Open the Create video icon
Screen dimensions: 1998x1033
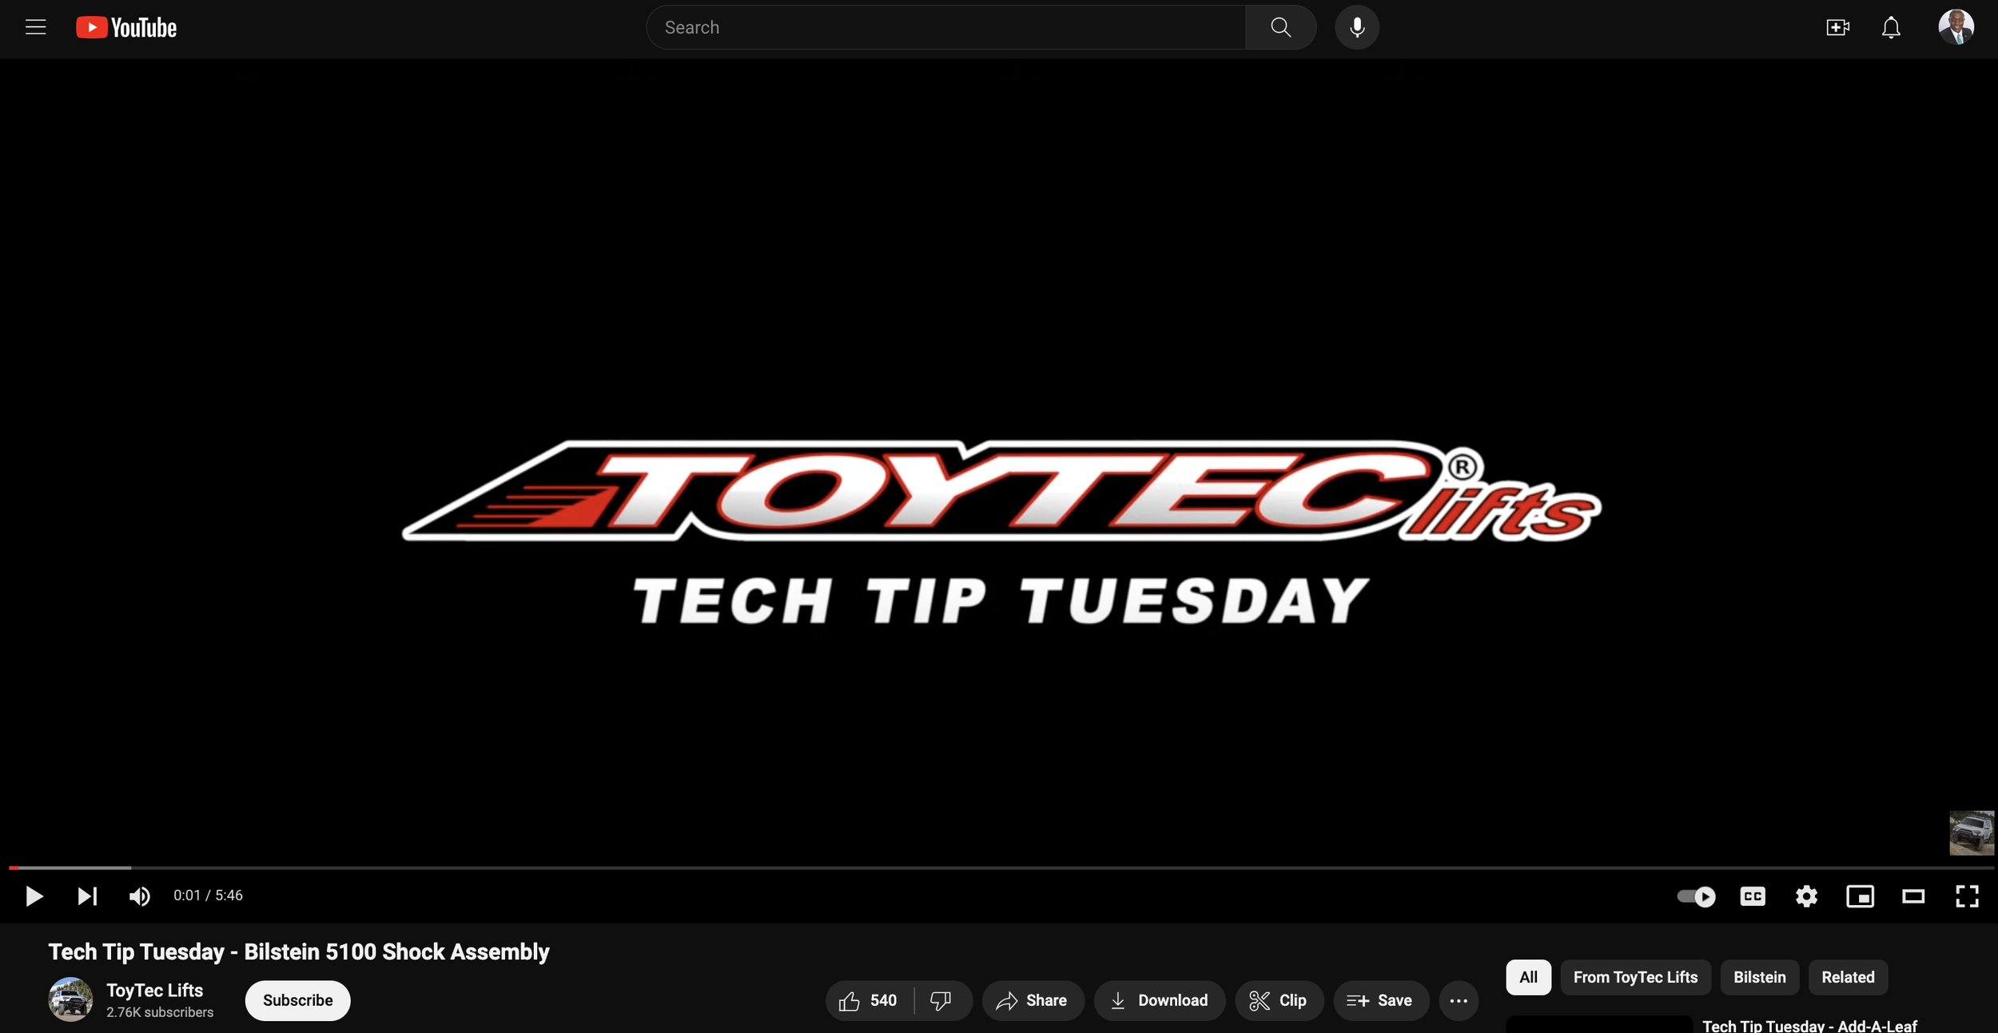[x=1837, y=28]
